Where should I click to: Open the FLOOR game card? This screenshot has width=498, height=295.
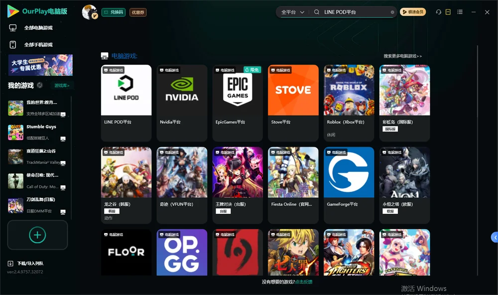[126, 253]
